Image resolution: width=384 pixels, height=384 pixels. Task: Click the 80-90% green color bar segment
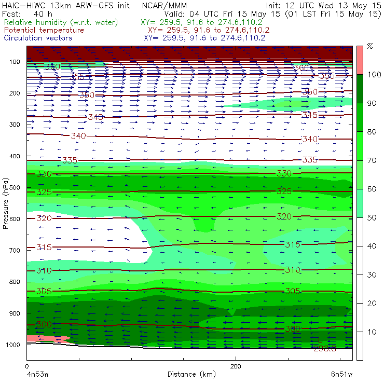click(x=360, y=117)
